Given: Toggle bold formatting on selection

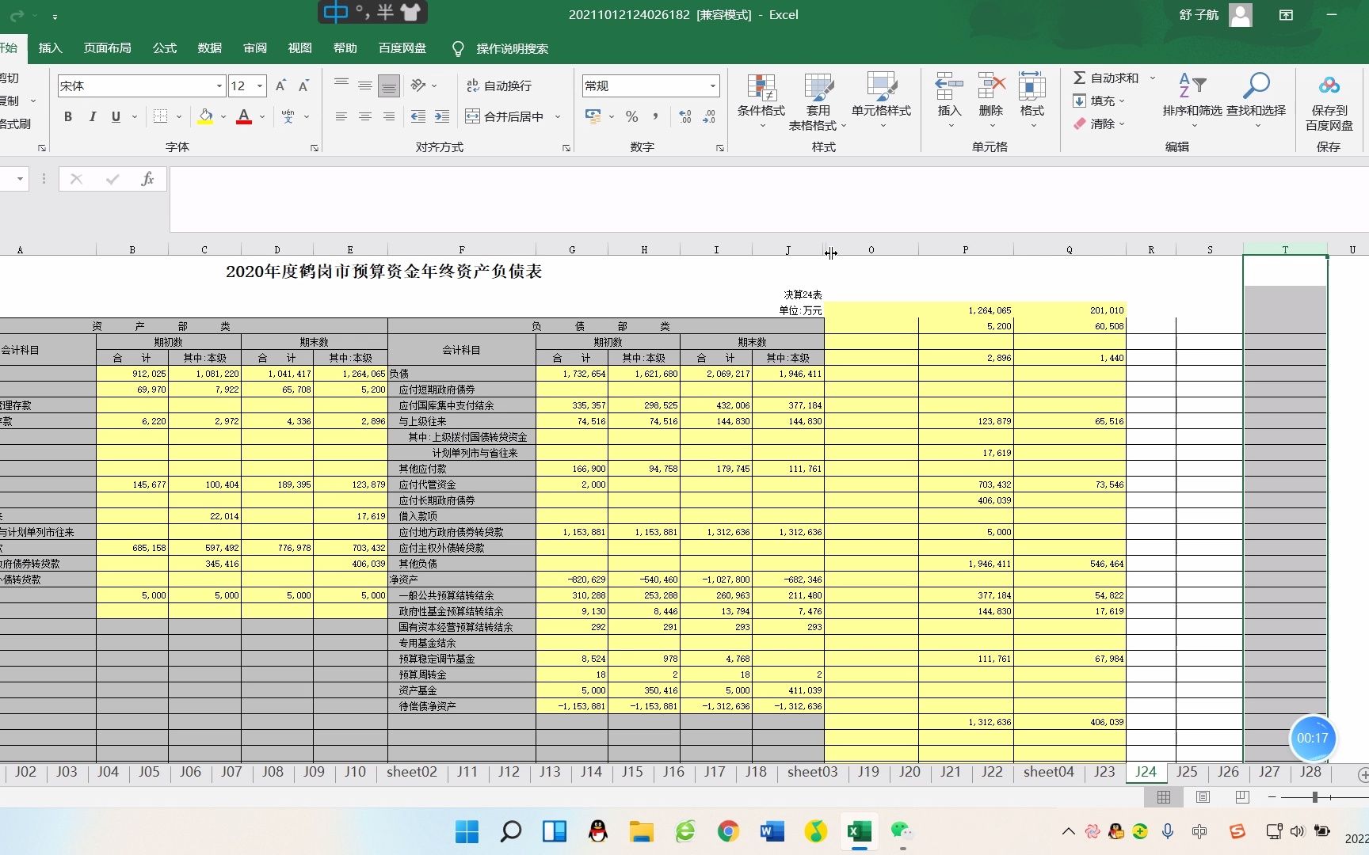Looking at the screenshot, I should coord(67,116).
